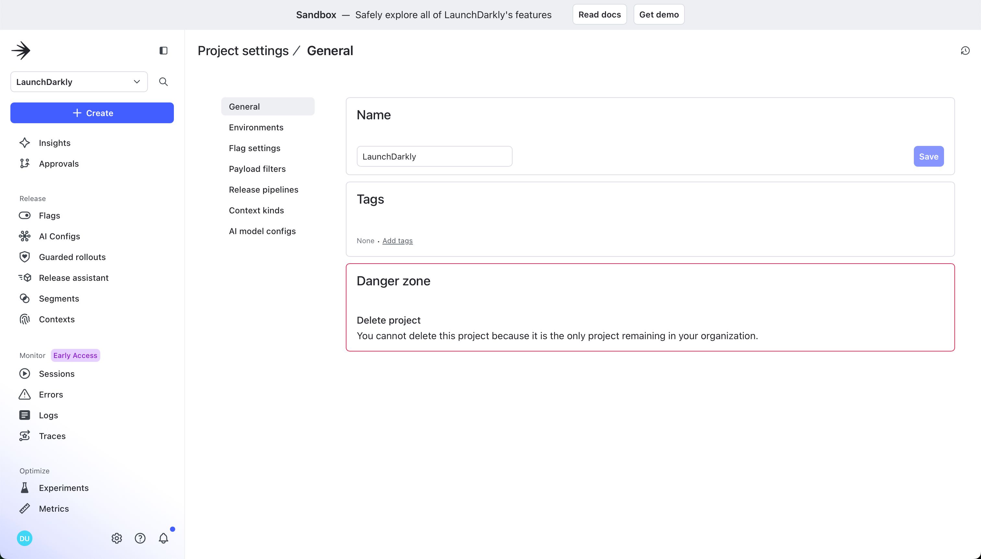Open the Payload filters tab
Viewport: 981px width, 559px height.
click(257, 169)
